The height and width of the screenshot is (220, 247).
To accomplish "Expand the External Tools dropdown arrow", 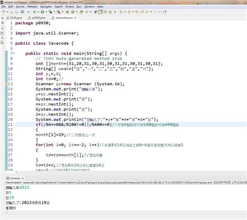I will pos(63,12).
